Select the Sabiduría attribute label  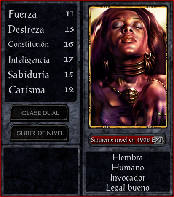29,75
